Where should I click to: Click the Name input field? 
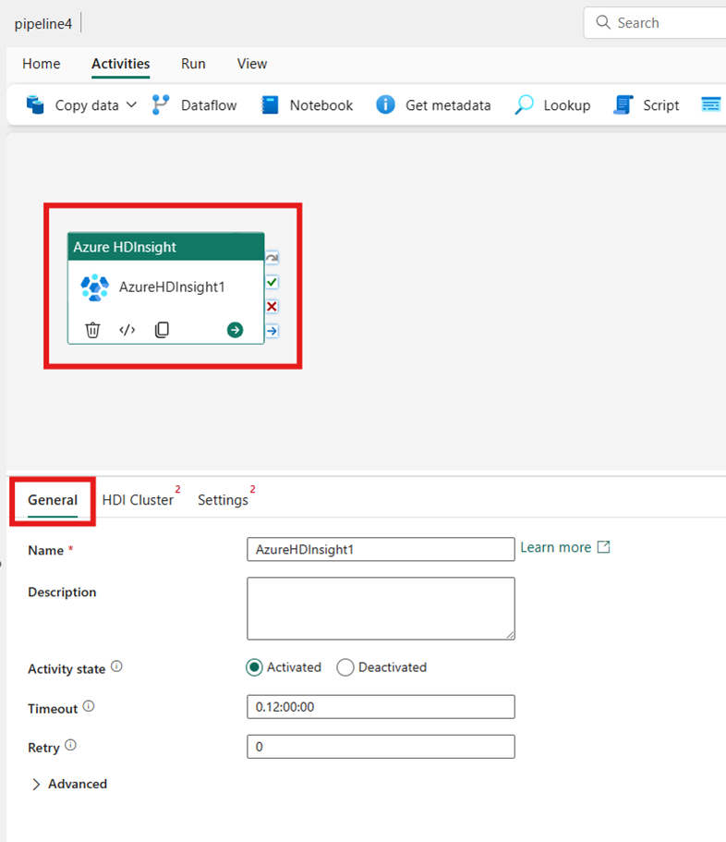(381, 549)
